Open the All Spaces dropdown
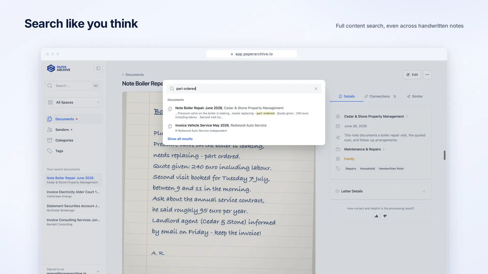 [74, 102]
